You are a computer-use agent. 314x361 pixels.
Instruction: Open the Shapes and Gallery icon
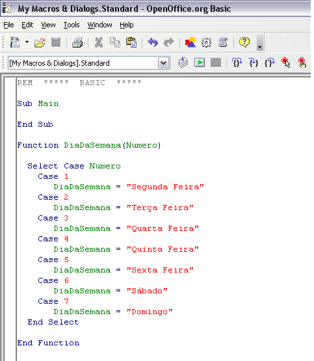pos(190,42)
